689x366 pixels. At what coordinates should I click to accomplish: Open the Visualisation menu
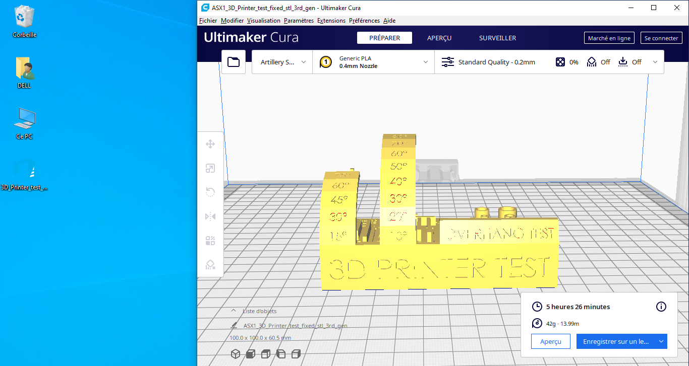[x=264, y=21]
